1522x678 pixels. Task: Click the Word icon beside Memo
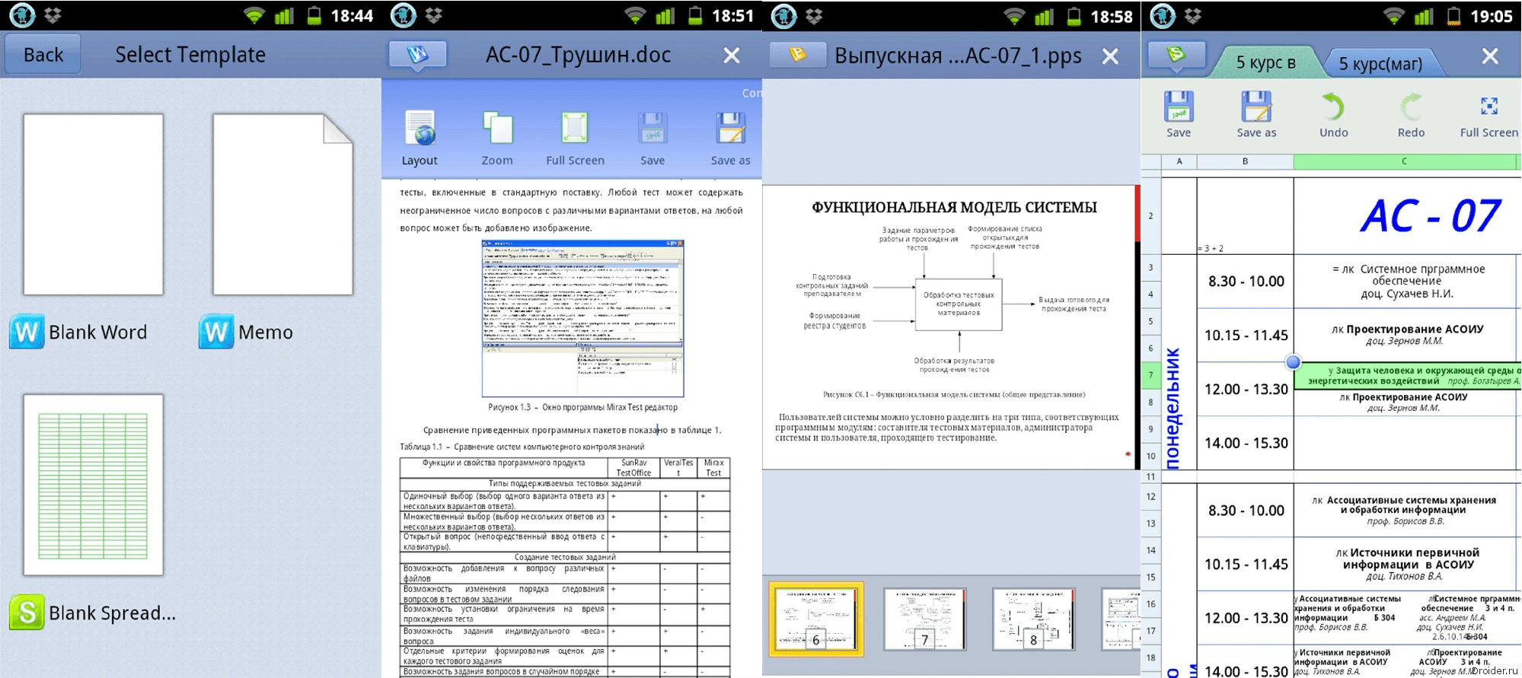tap(216, 332)
